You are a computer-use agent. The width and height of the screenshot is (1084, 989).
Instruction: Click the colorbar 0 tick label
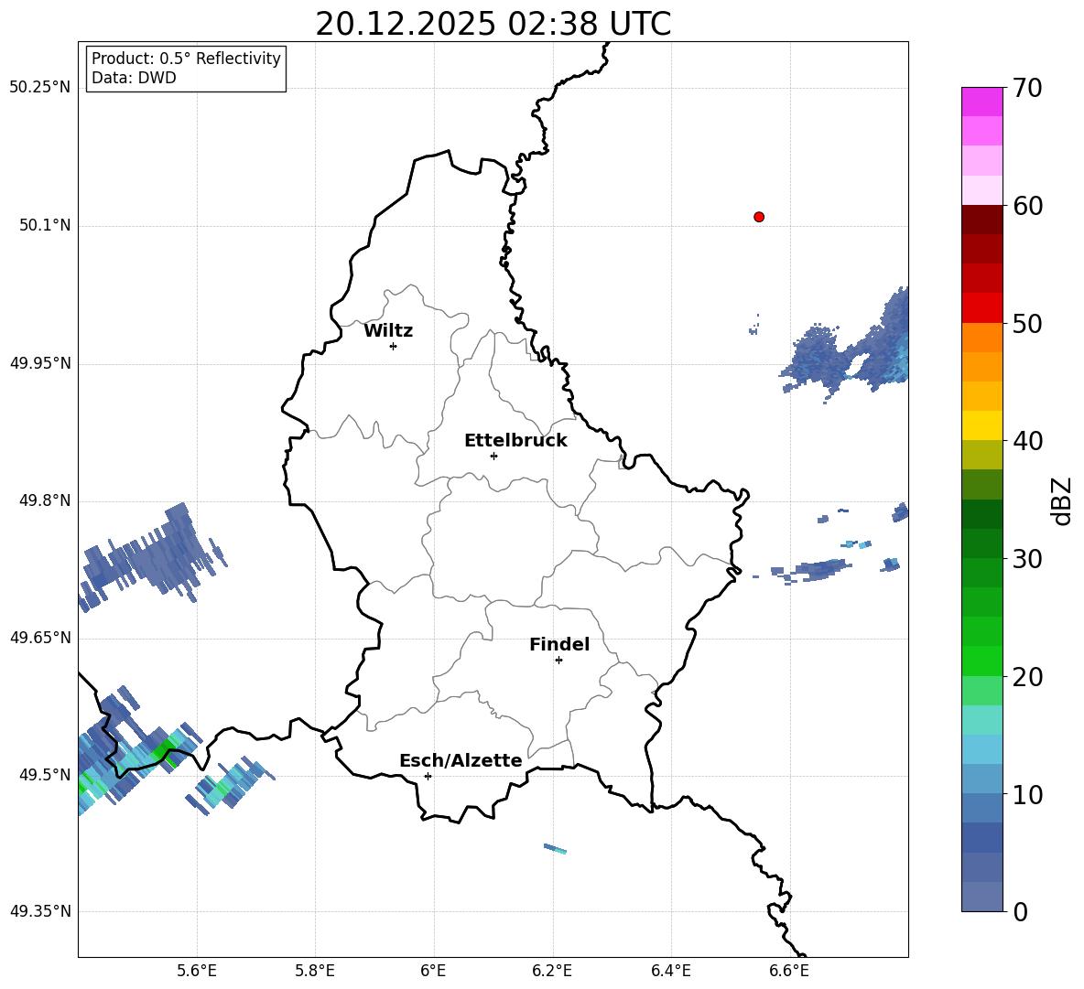(1021, 911)
